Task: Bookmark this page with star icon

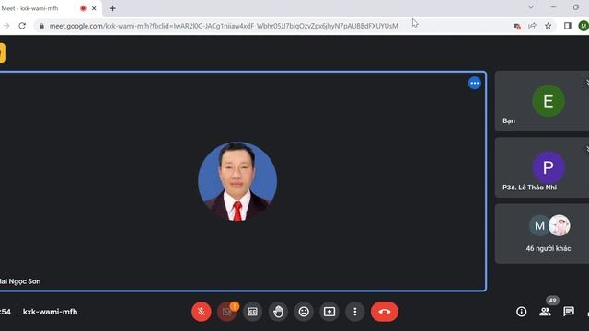Action: 549,26
